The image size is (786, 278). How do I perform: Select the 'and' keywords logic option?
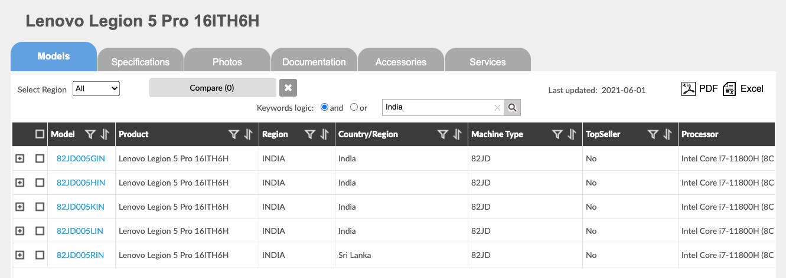(x=324, y=107)
